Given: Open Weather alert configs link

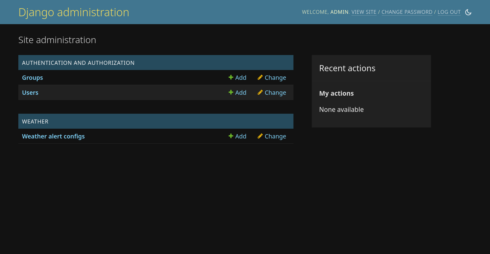Looking at the screenshot, I should pos(53,136).
